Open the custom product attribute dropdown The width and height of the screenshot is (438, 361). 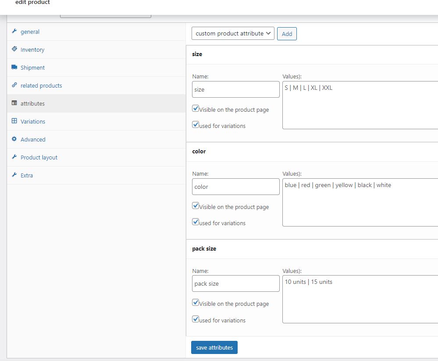[233, 33]
